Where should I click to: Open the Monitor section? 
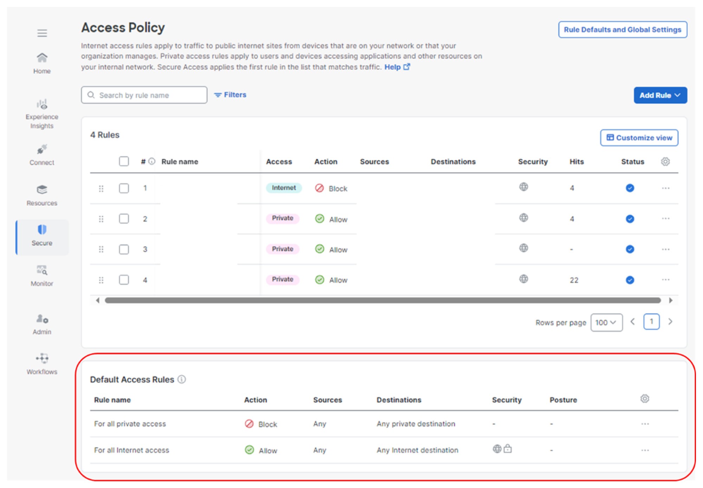(42, 276)
